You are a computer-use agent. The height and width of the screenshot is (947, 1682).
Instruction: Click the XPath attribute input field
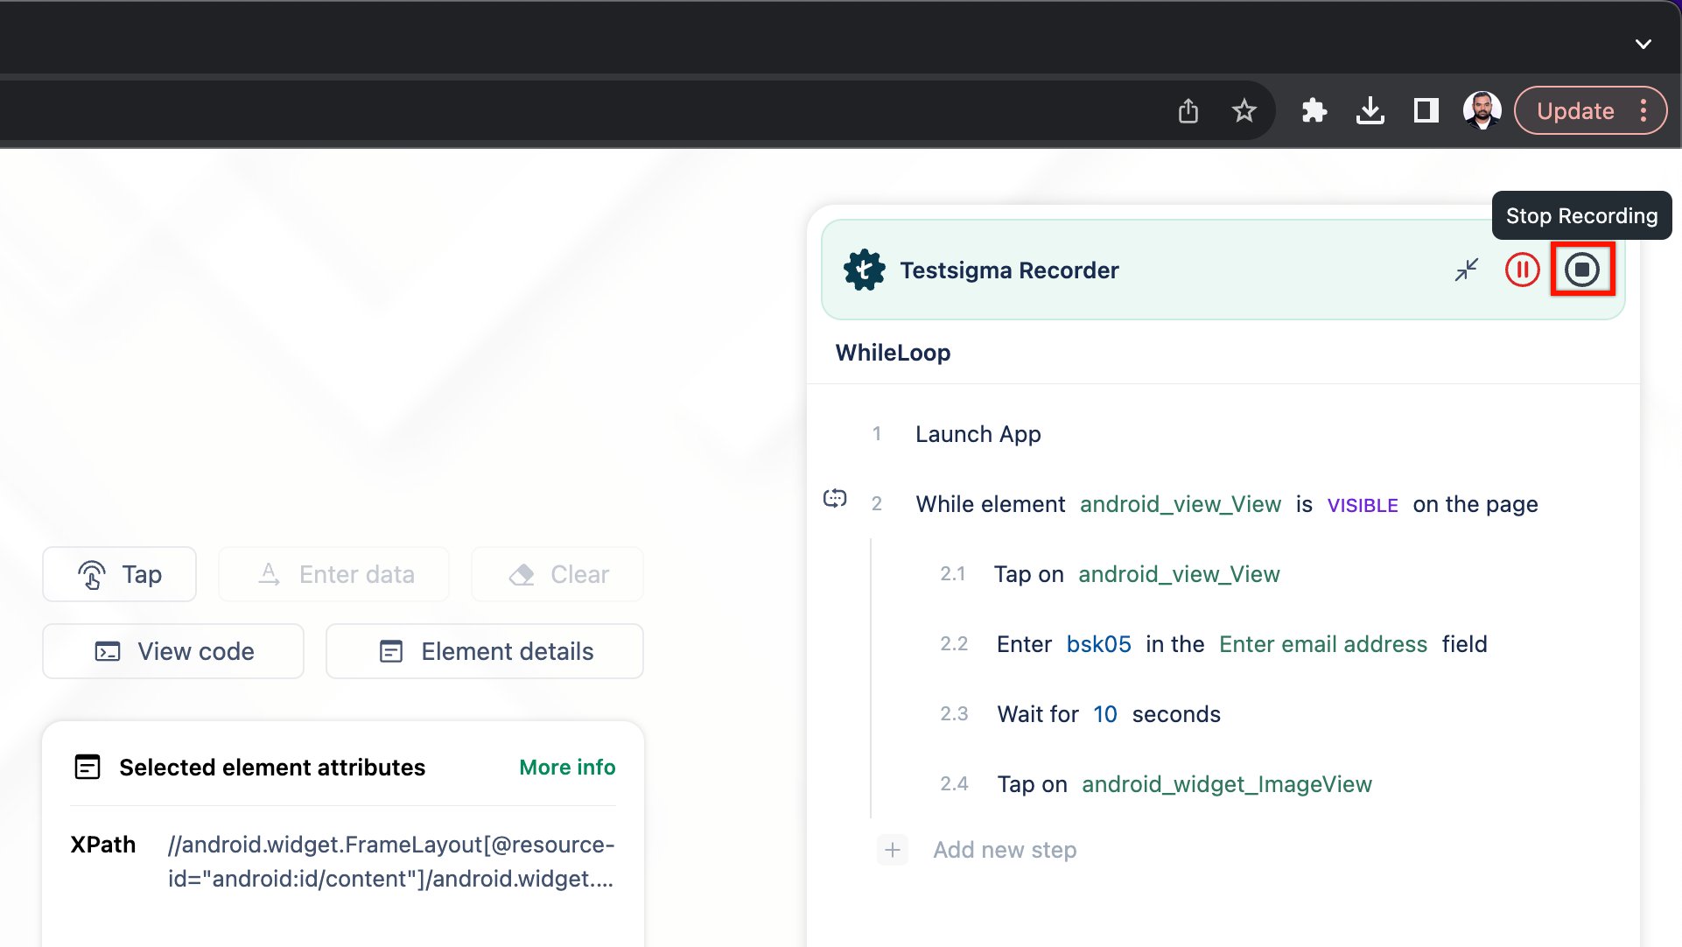(x=391, y=861)
